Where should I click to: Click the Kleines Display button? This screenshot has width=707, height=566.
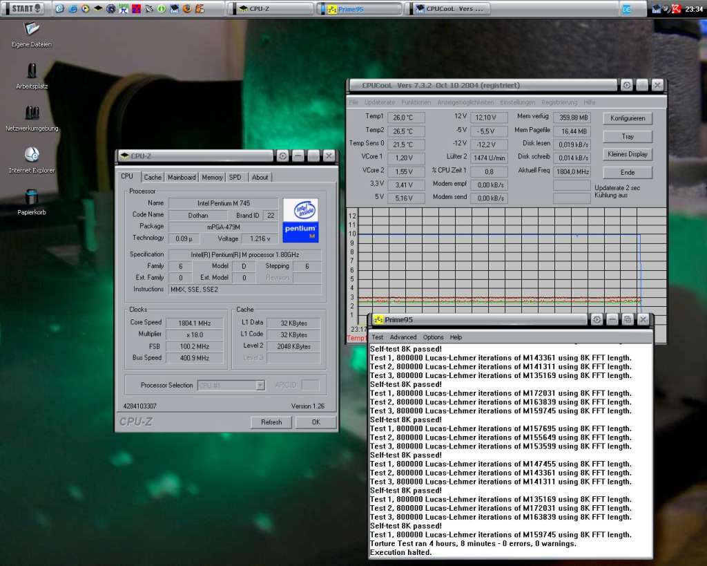[x=628, y=154]
